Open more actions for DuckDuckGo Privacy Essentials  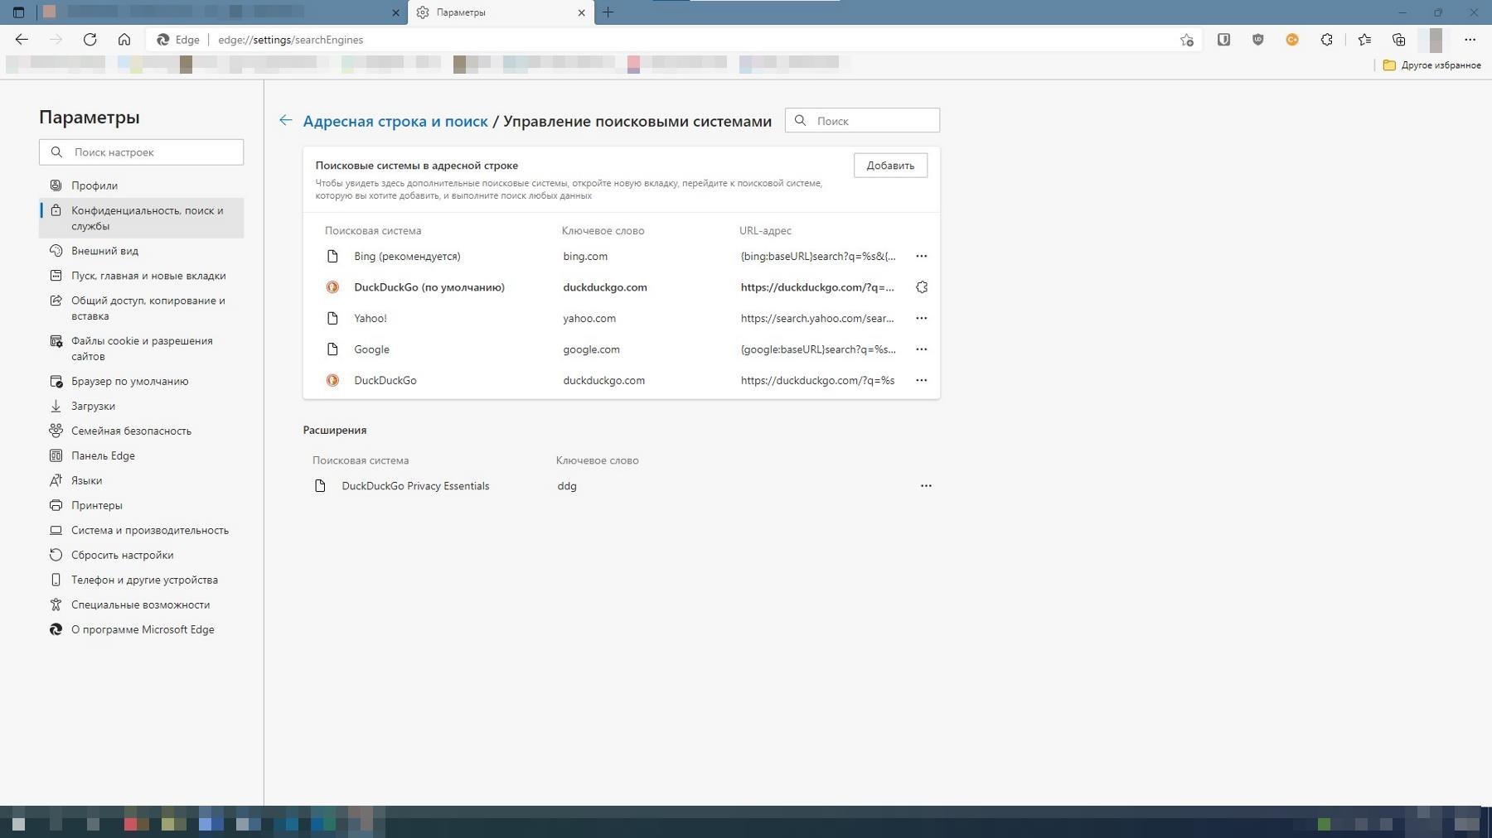point(926,486)
